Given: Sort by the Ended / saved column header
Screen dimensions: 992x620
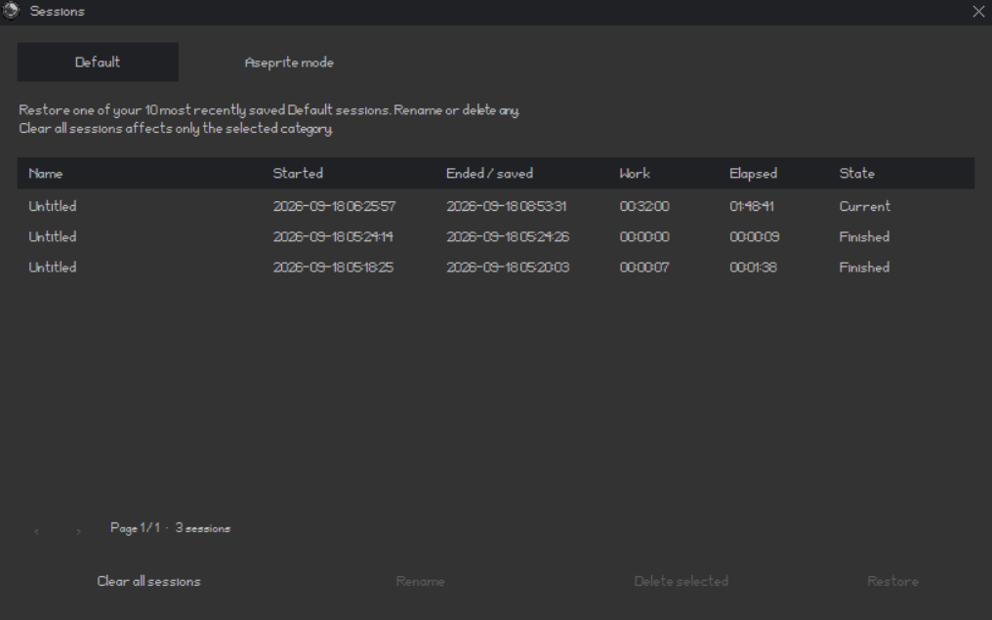Looking at the screenshot, I should pos(490,174).
